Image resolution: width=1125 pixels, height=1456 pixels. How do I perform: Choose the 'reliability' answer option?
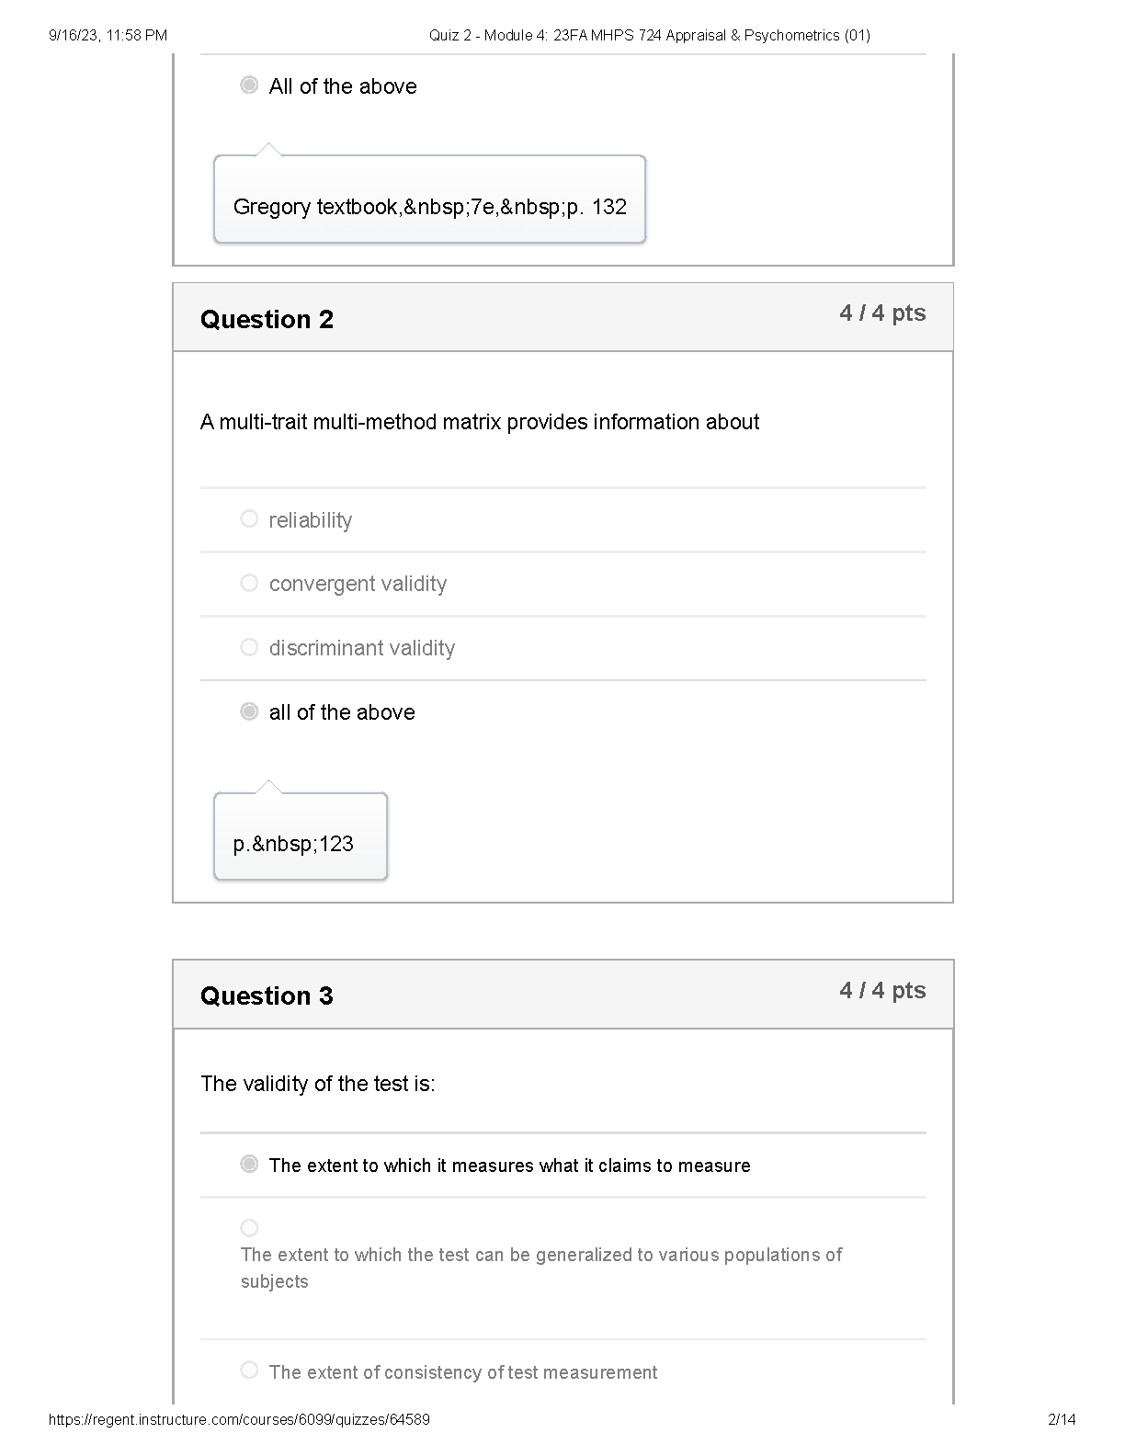coord(249,519)
